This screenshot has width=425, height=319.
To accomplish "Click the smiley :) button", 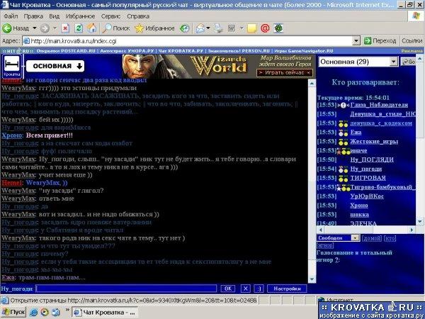I will (x=259, y=289).
